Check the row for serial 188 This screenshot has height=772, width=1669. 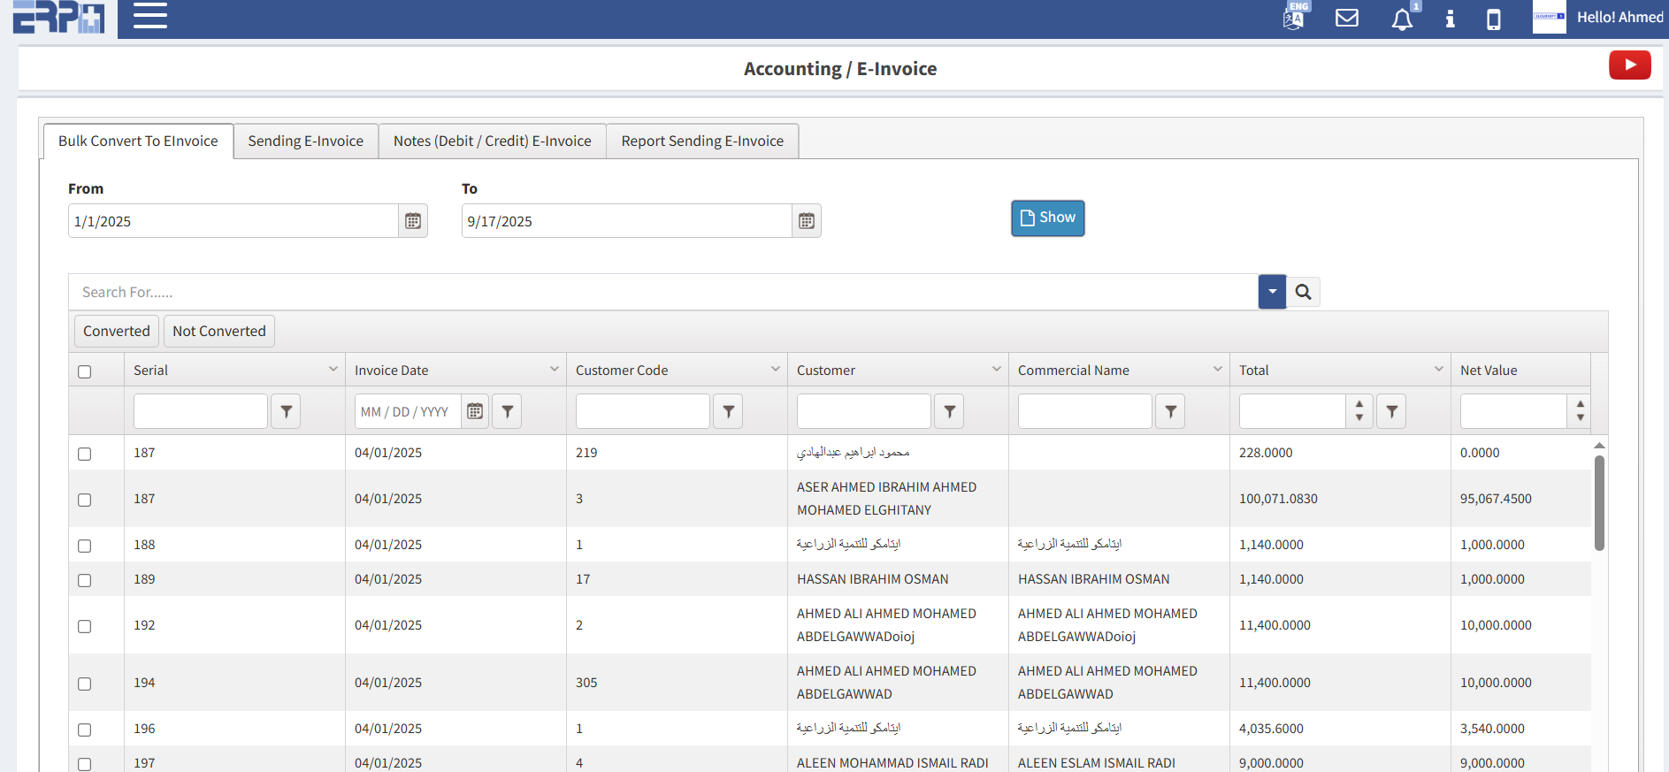(85, 546)
